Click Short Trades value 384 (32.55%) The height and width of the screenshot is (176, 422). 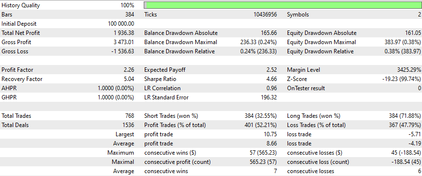(261, 116)
